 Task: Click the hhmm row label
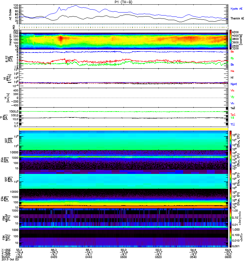tap(6, 257)
